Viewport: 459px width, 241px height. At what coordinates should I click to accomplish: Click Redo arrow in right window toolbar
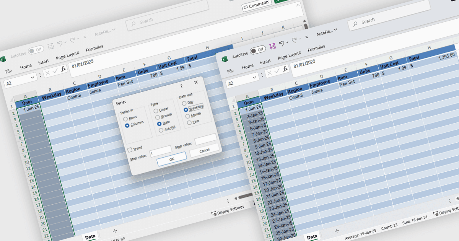click(294, 40)
